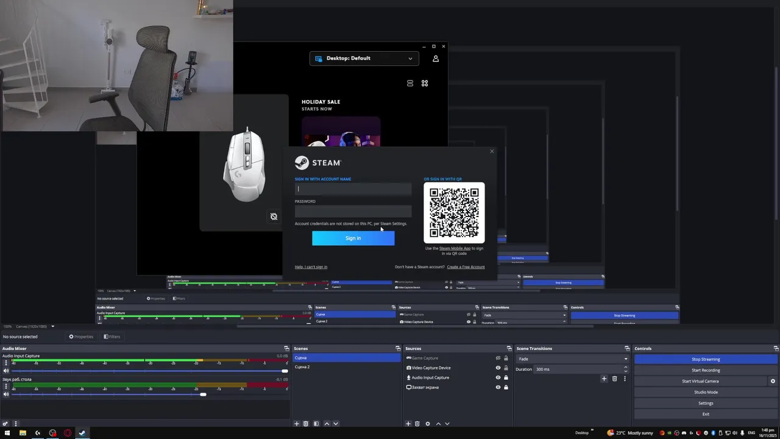Hide the Audio Input Capture source

click(x=498, y=377)
